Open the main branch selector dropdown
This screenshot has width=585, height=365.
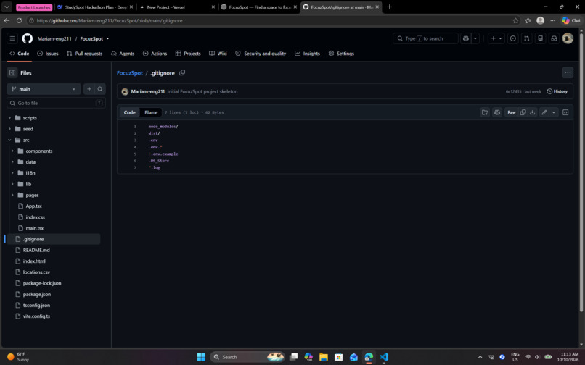[44, 89]
